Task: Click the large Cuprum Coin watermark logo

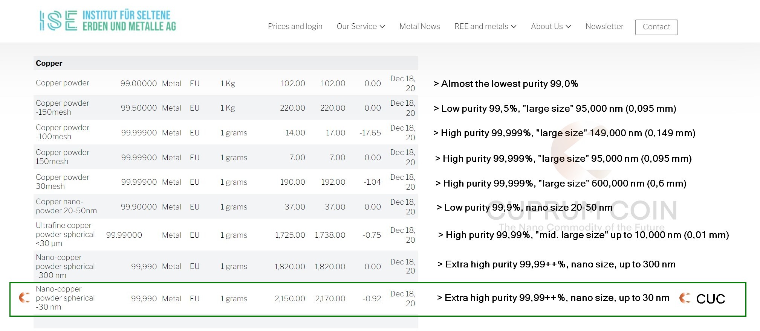Action: 581,150
